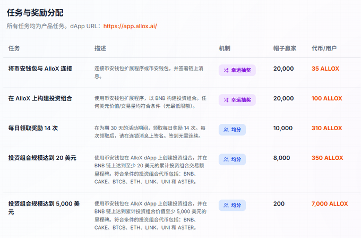Click the 任务与奖励分配 heading
This screenshot has height=238, width=361.
pos(35,13)
